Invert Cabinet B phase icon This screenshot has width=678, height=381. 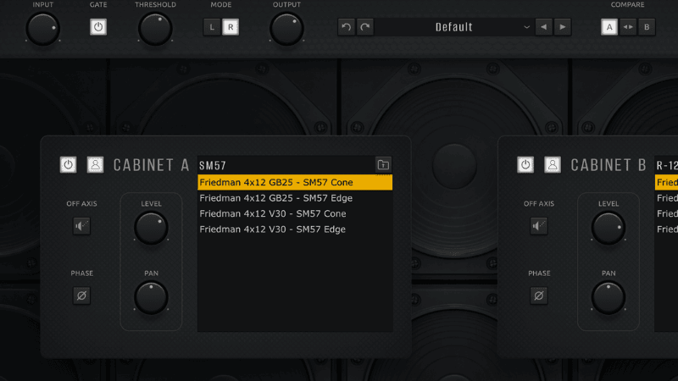pos(539,295)
